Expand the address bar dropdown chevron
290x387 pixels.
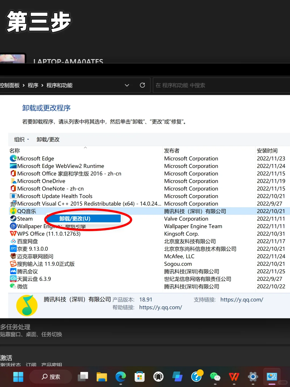click(x=127, y=85)
